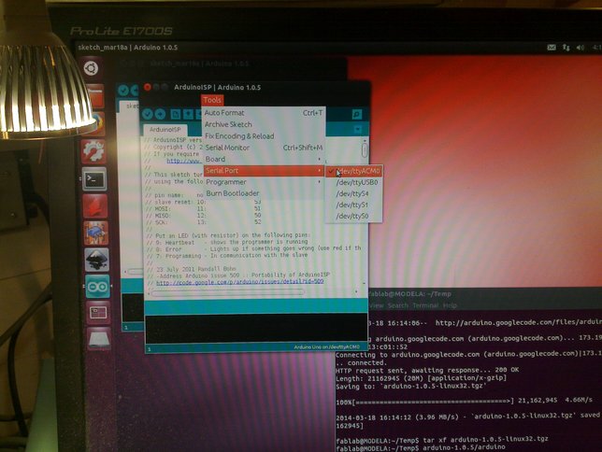The image size is (602, 452).
Task: Click 'fablab@MODELA: ~/Temp' terminal title
Action: 409,294
